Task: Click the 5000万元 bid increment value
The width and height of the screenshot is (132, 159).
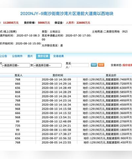Action: coord(44,23)
